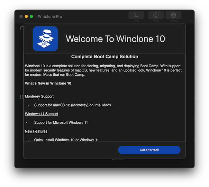Open the Videos toolbar icon
Viewport: 209px width, 187px height.
(x=173, y=15)
